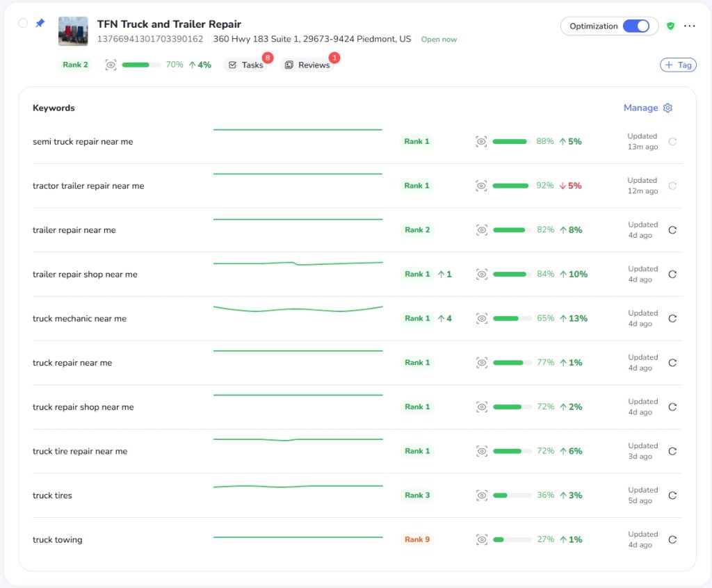The image size is (712, 588).
Task: Select the 'truck mechanic near me' keyword
Action: tap(79, 318)
